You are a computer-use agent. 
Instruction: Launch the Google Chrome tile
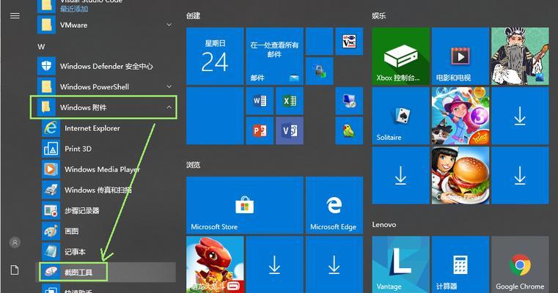[x=520, y=264]
